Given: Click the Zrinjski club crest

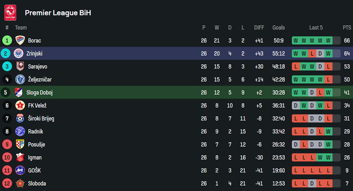Looking at the screenshot, I should 18,53.
